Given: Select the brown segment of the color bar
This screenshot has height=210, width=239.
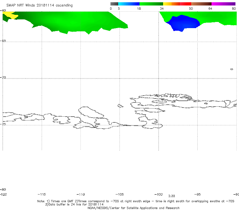Looking at the screenshot, I should 201,4.
